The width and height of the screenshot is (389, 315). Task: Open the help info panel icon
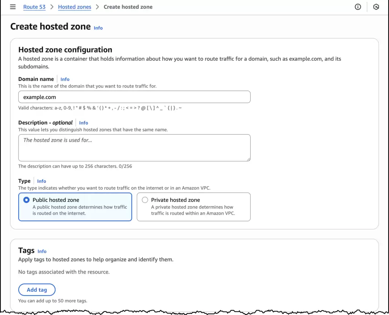pyautogui.click(x=357, y=6)
